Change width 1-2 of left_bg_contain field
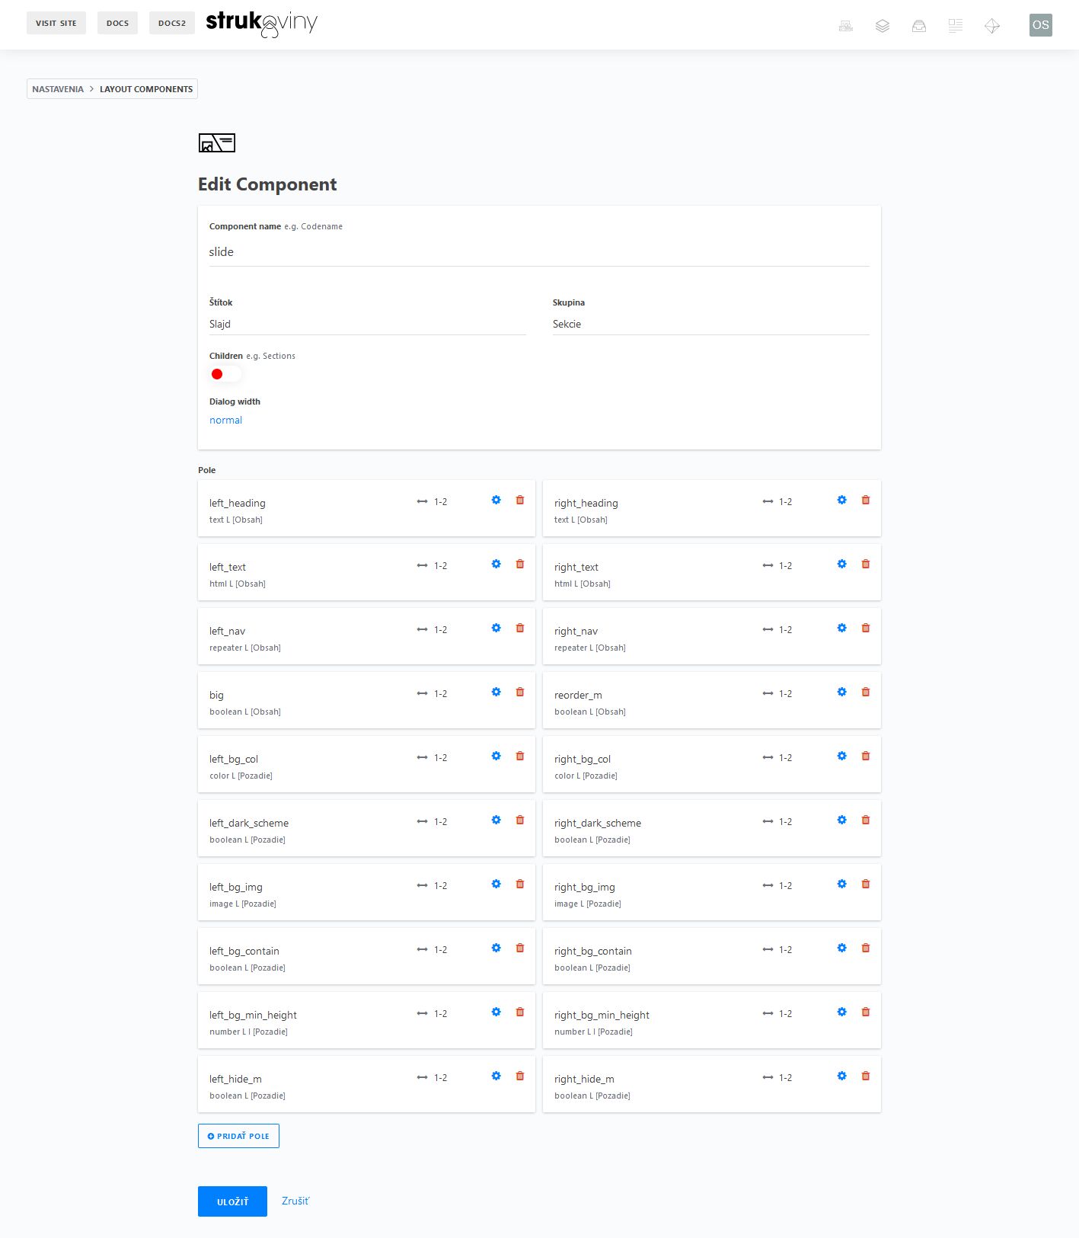This screenshot has height=1238, width=1079. click(432, 950)
